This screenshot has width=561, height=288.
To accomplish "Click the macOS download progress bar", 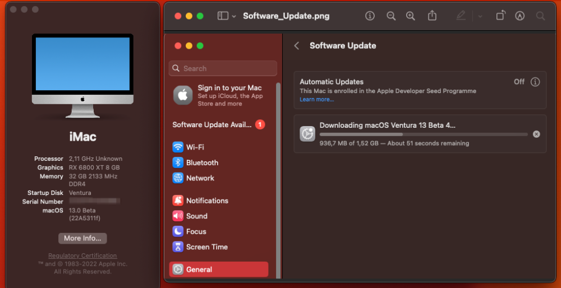I will (424, 134).
